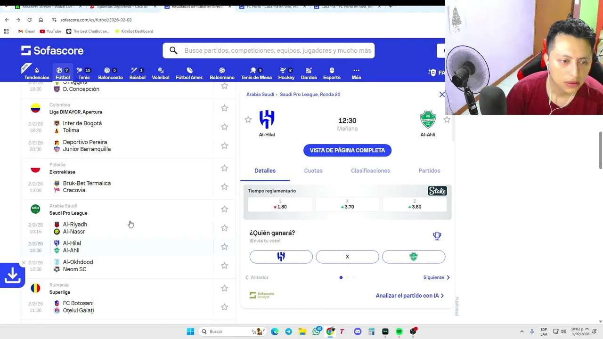This screenshot has width=603, height=339.
Task: Open WhatsApp from the taskbar
Action: pyautogui.click(x=317, y=331)
